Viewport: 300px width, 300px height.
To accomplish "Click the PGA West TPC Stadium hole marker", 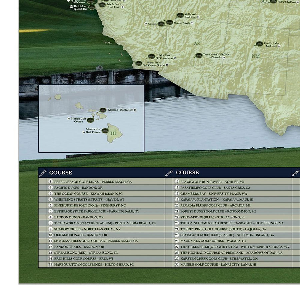I will coord(152,56).
